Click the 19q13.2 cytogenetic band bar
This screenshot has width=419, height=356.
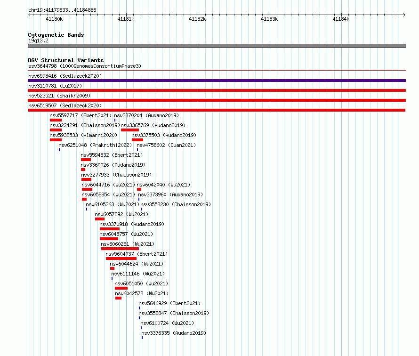[217, 46]
